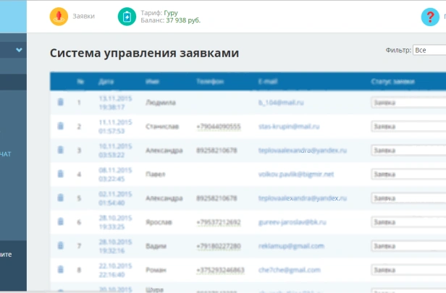
Task: Delete request row number 2
Action: click(60, 126)
